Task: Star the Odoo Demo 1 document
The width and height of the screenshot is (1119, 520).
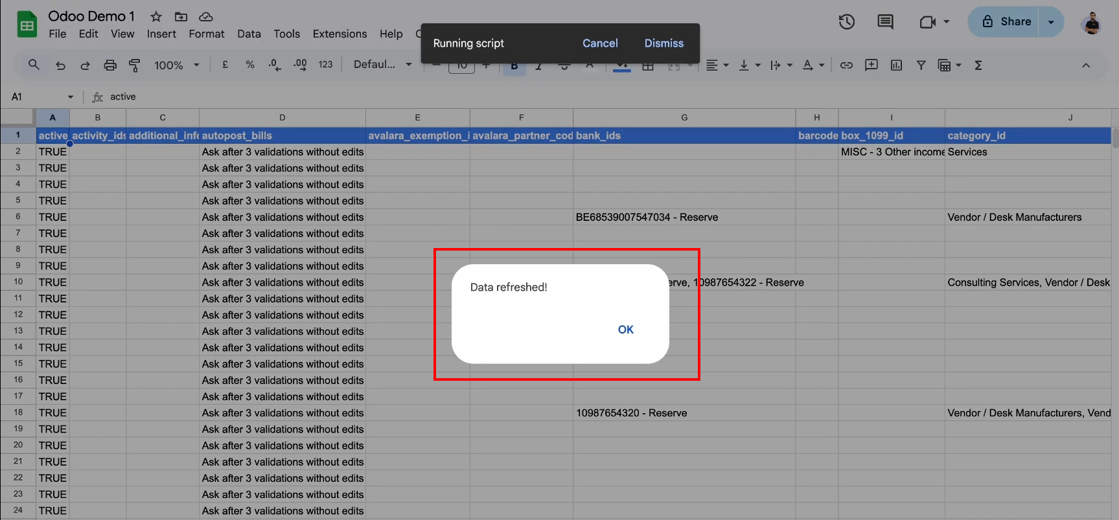Action: pos(156,17)
